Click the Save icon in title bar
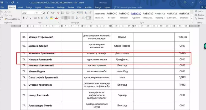This screenshot has width=206, height=110. coord(2,2)
